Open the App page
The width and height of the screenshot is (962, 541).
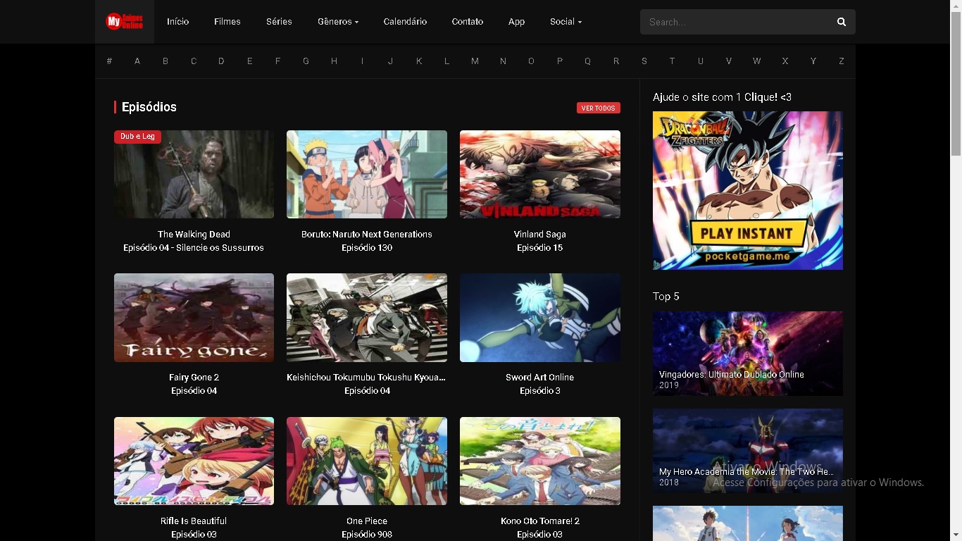tap(517, 22)
